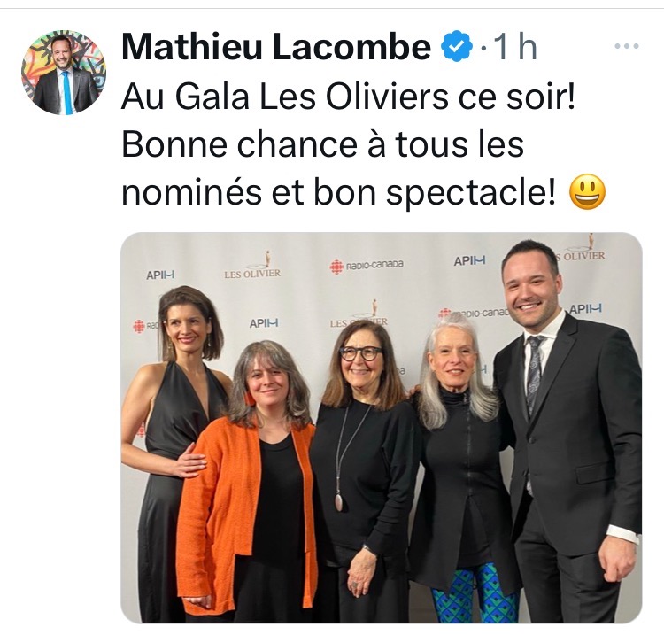
Task: Click the APIH logo above the black-dress woman
Action: (x=160, y=275)
